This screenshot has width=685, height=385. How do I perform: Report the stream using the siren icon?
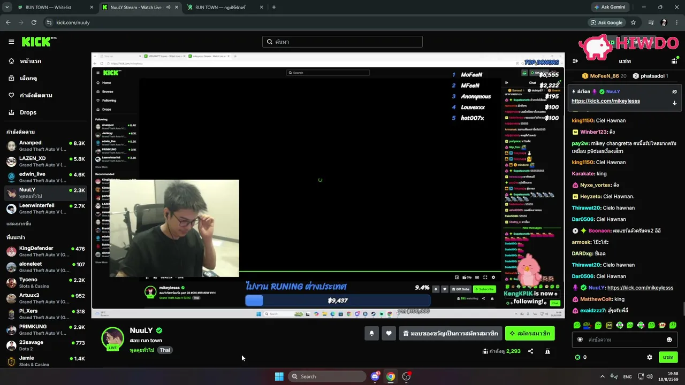[547, 351]
